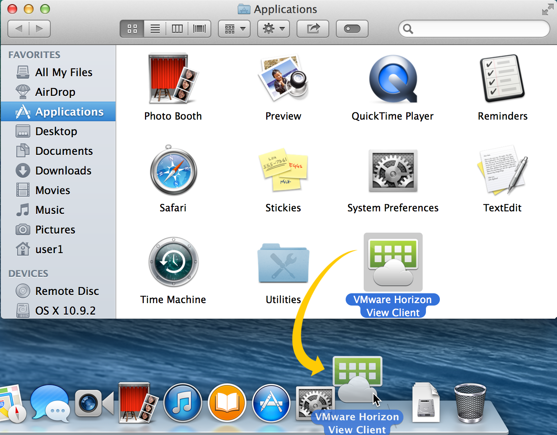Open QuickTime Player application
Viewport: 557px width, 435px height.
click(393, 79)
